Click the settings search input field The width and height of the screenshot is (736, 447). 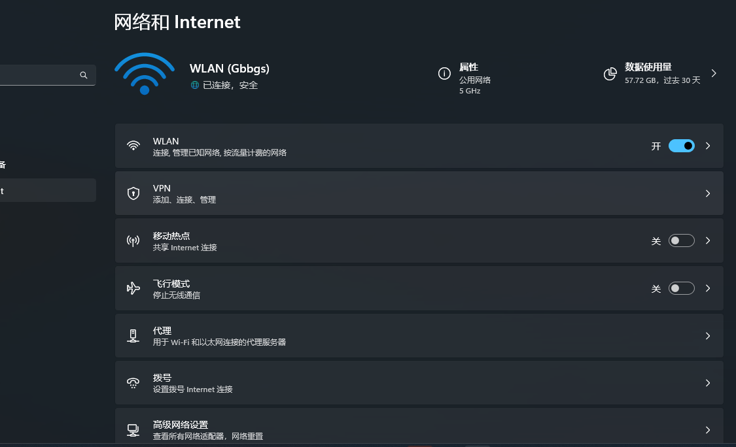39,75
